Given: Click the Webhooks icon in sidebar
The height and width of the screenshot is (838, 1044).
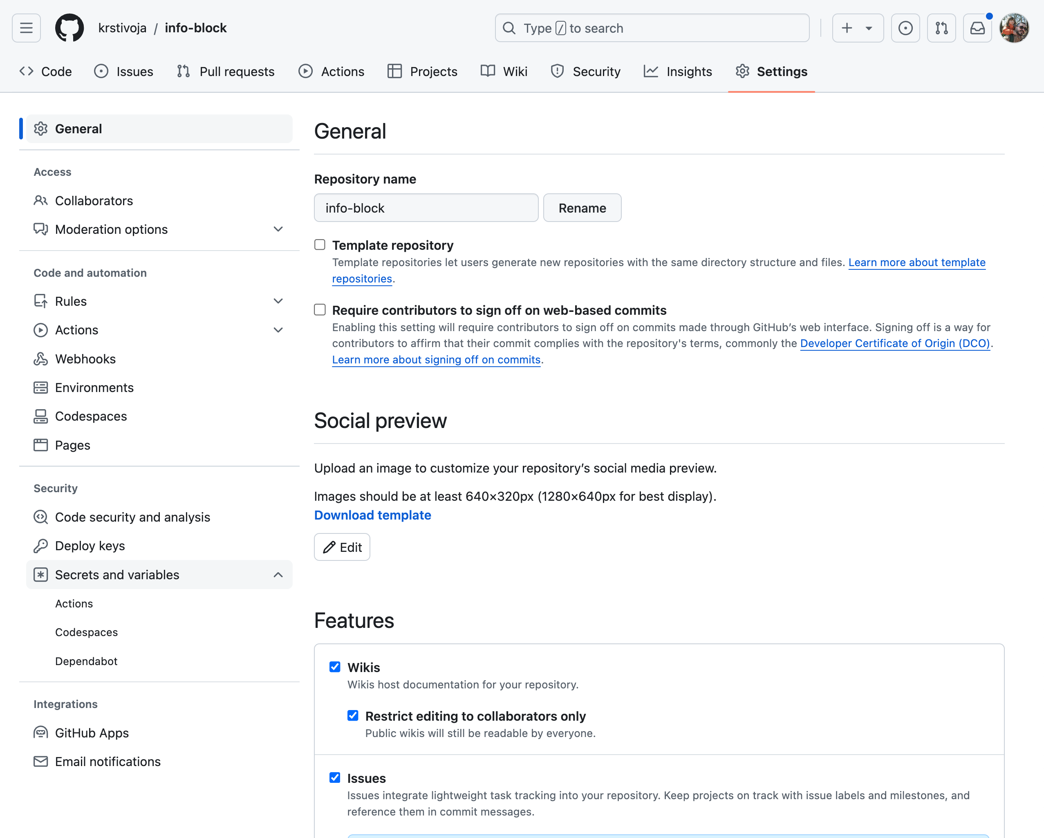Looking at the screenshot, I should point(41,359).
